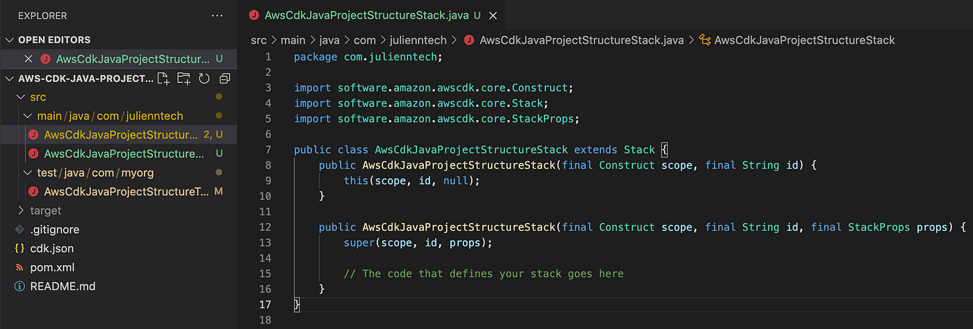The image size is (973, 329).
Task: Select the AwsCdkJavaProjectStructureStack.java editor tab
Action: [367, 15]
